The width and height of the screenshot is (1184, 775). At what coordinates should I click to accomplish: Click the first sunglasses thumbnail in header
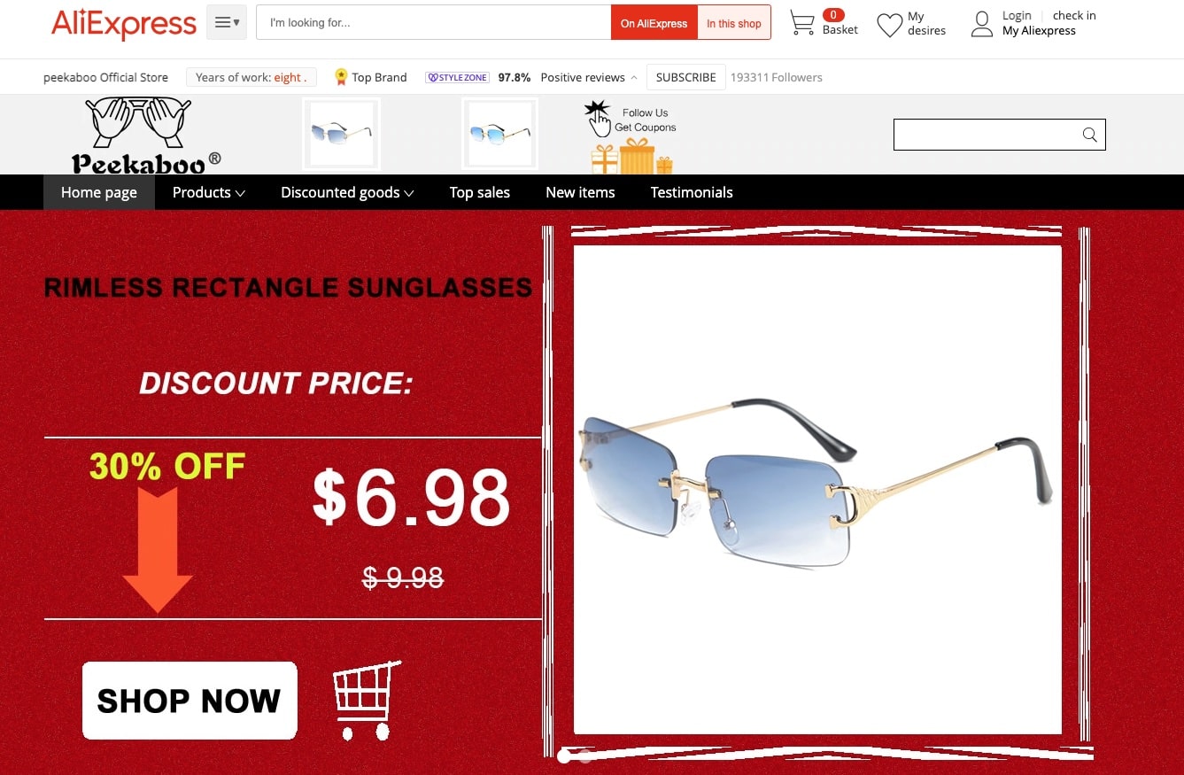click(342, 134)
